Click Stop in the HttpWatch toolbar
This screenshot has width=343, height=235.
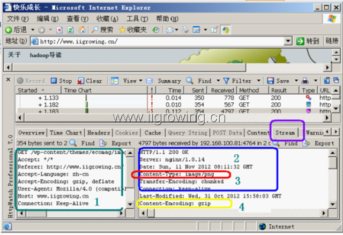[x=62, y=81]
